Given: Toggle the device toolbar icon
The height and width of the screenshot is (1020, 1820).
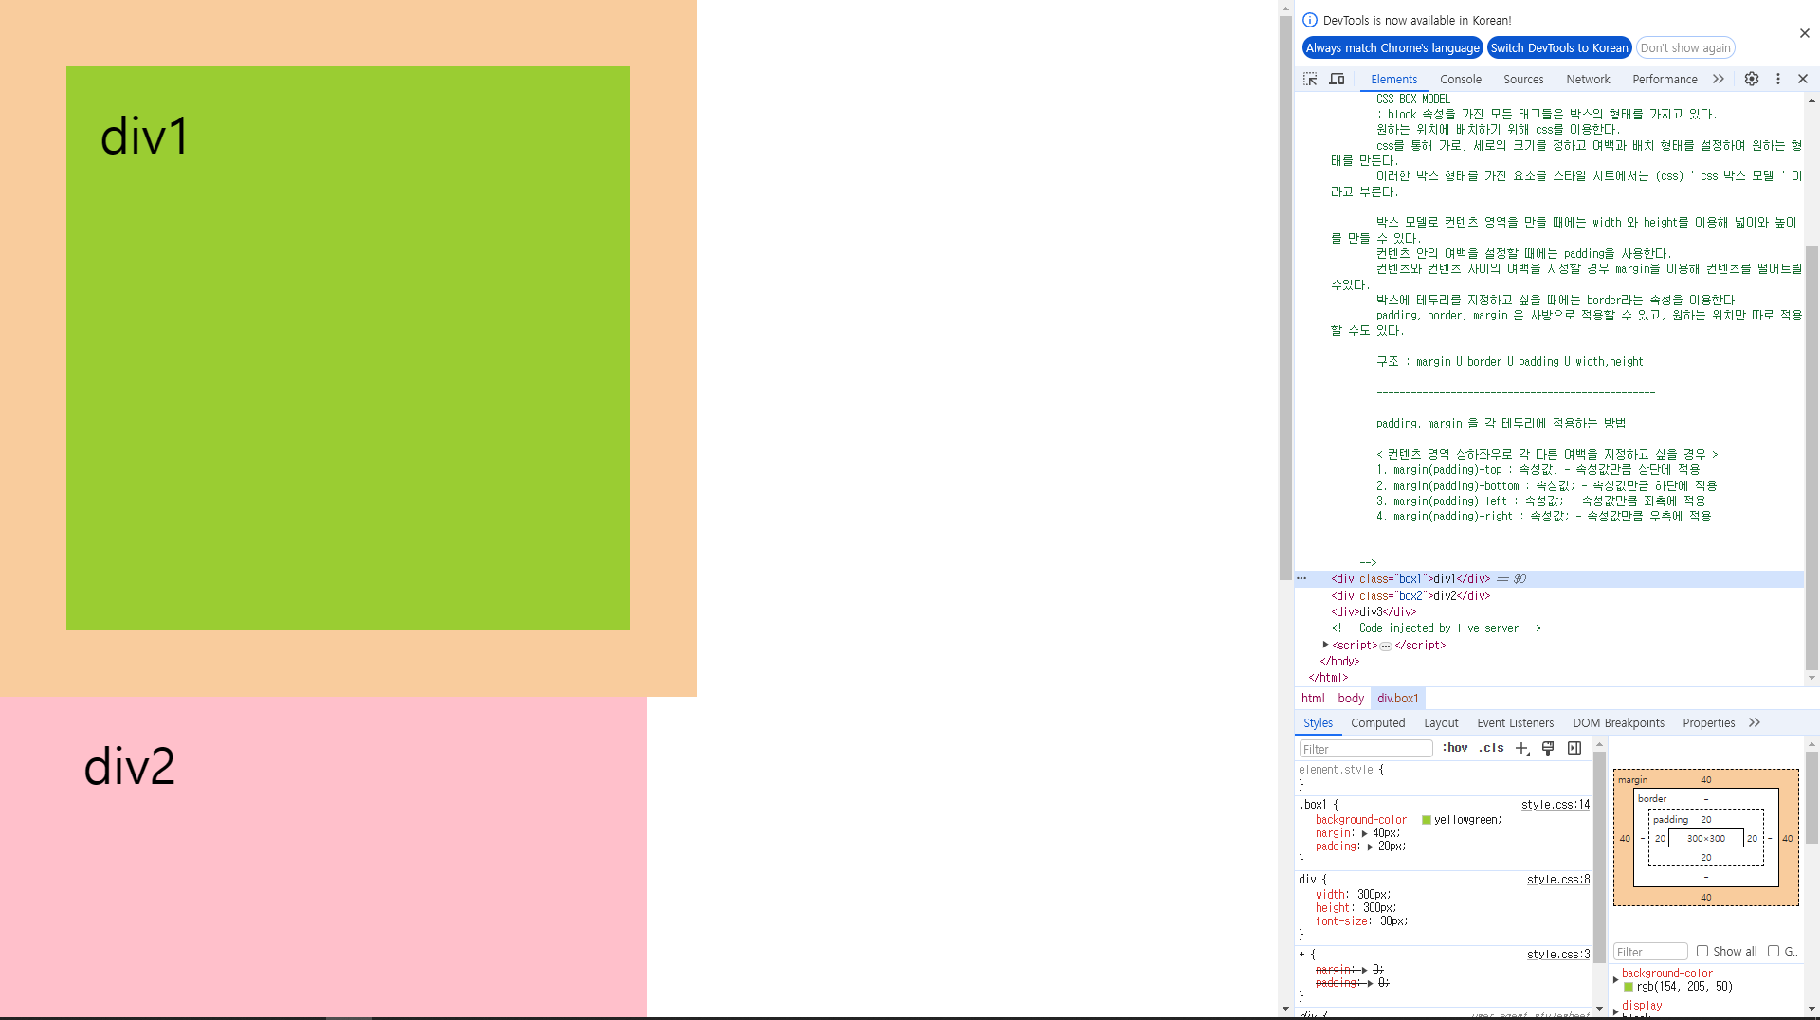Looking at the screenshot, I should coord(1337,79).
